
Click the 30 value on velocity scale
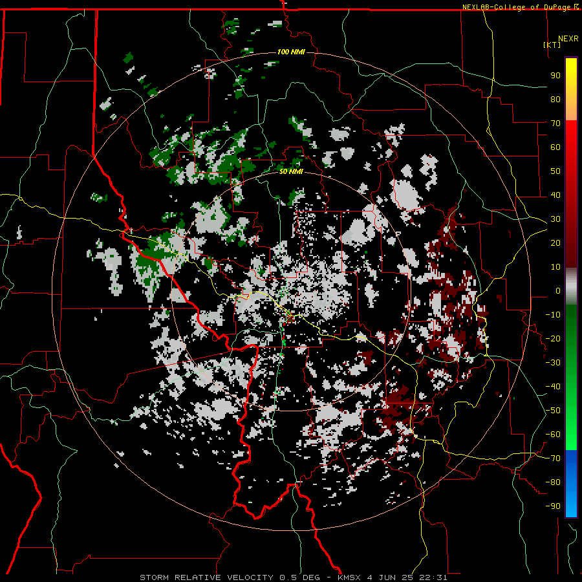(x=555, y=219)
